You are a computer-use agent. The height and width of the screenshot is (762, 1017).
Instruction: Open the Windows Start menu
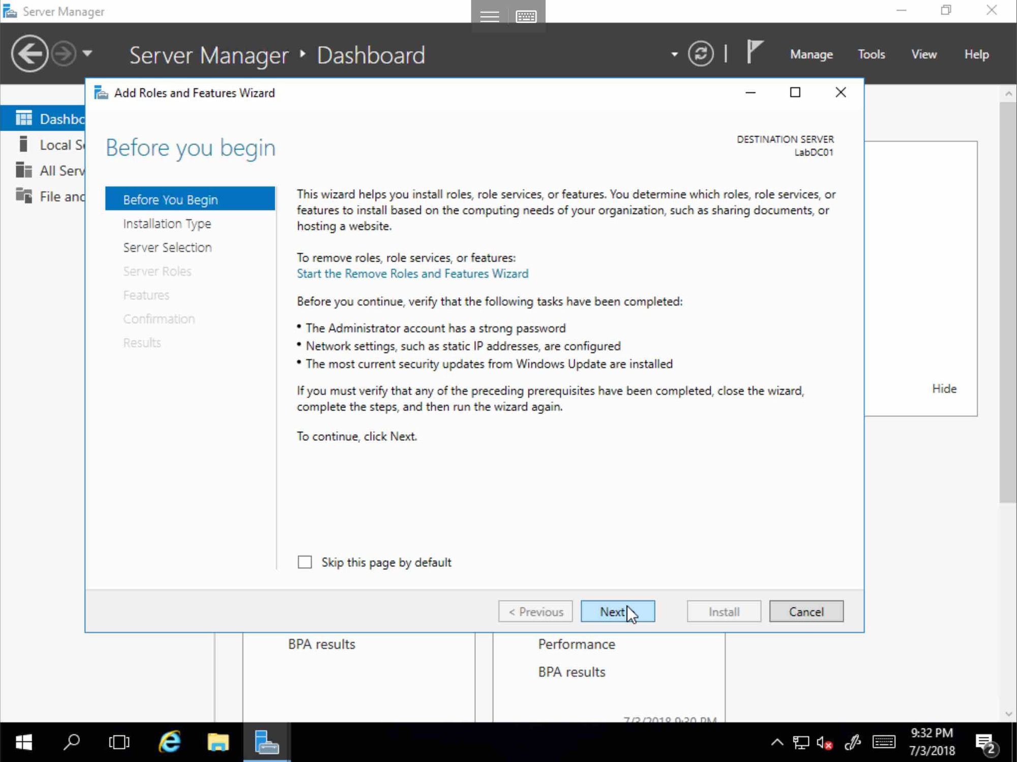[x=24, y=743]
